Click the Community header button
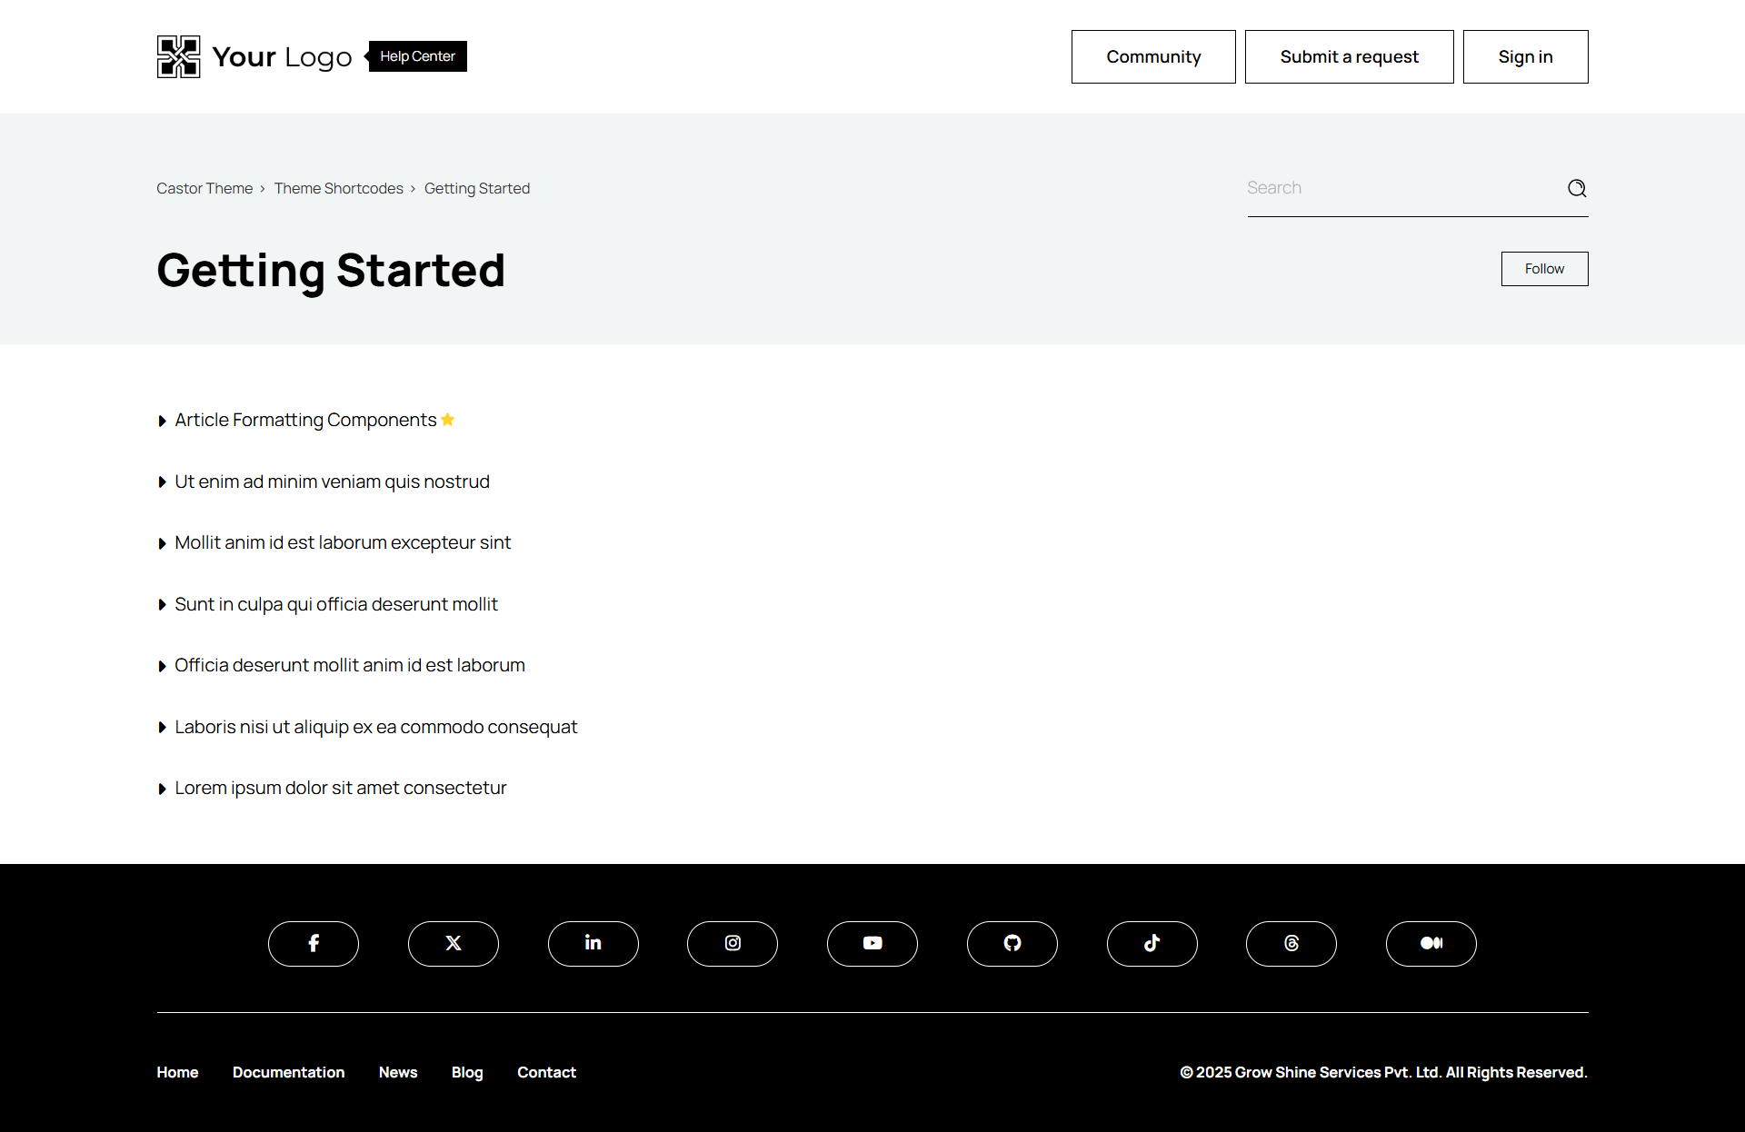Screen dimensions: 1745x1132 (1153, 56)
